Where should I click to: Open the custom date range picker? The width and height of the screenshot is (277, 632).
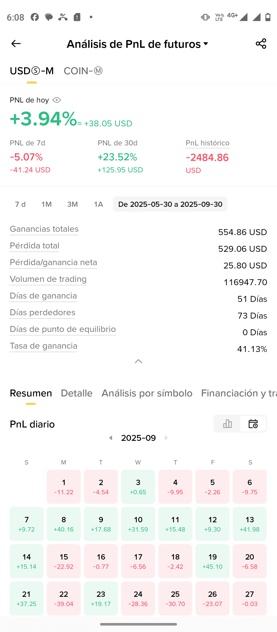tap(170, 204)
